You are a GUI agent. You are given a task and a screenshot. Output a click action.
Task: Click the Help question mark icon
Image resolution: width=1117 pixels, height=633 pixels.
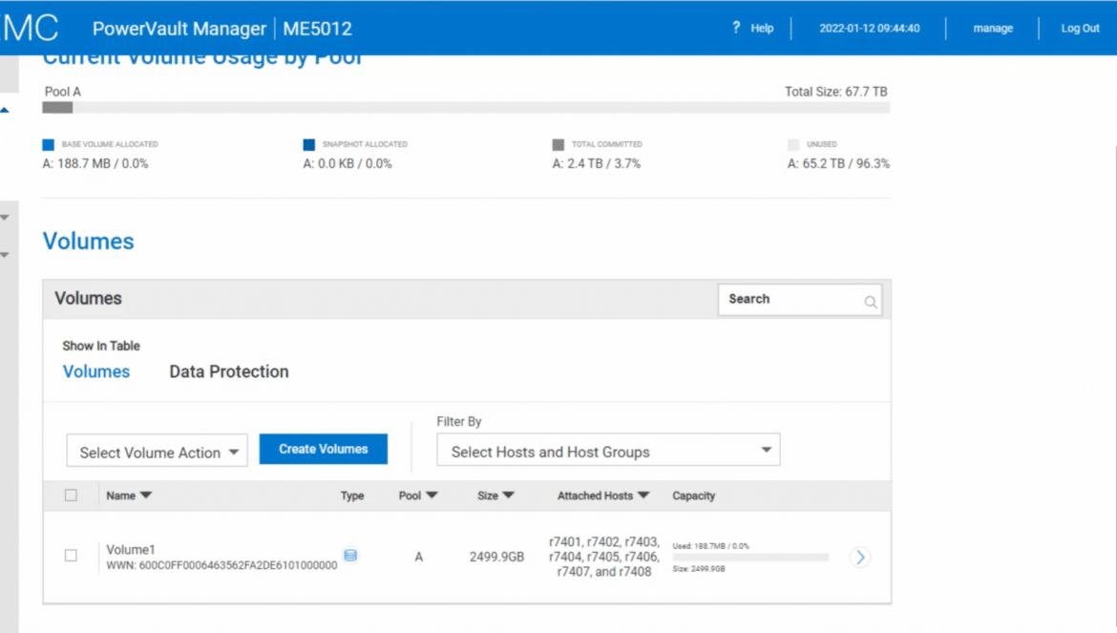click(736, 27)
